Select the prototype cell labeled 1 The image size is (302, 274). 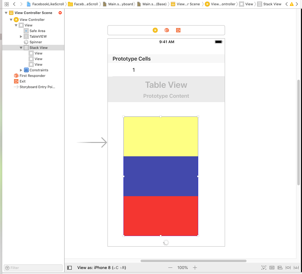166,70
